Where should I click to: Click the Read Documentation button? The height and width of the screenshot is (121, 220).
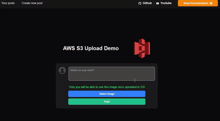[x=198, y=3]
